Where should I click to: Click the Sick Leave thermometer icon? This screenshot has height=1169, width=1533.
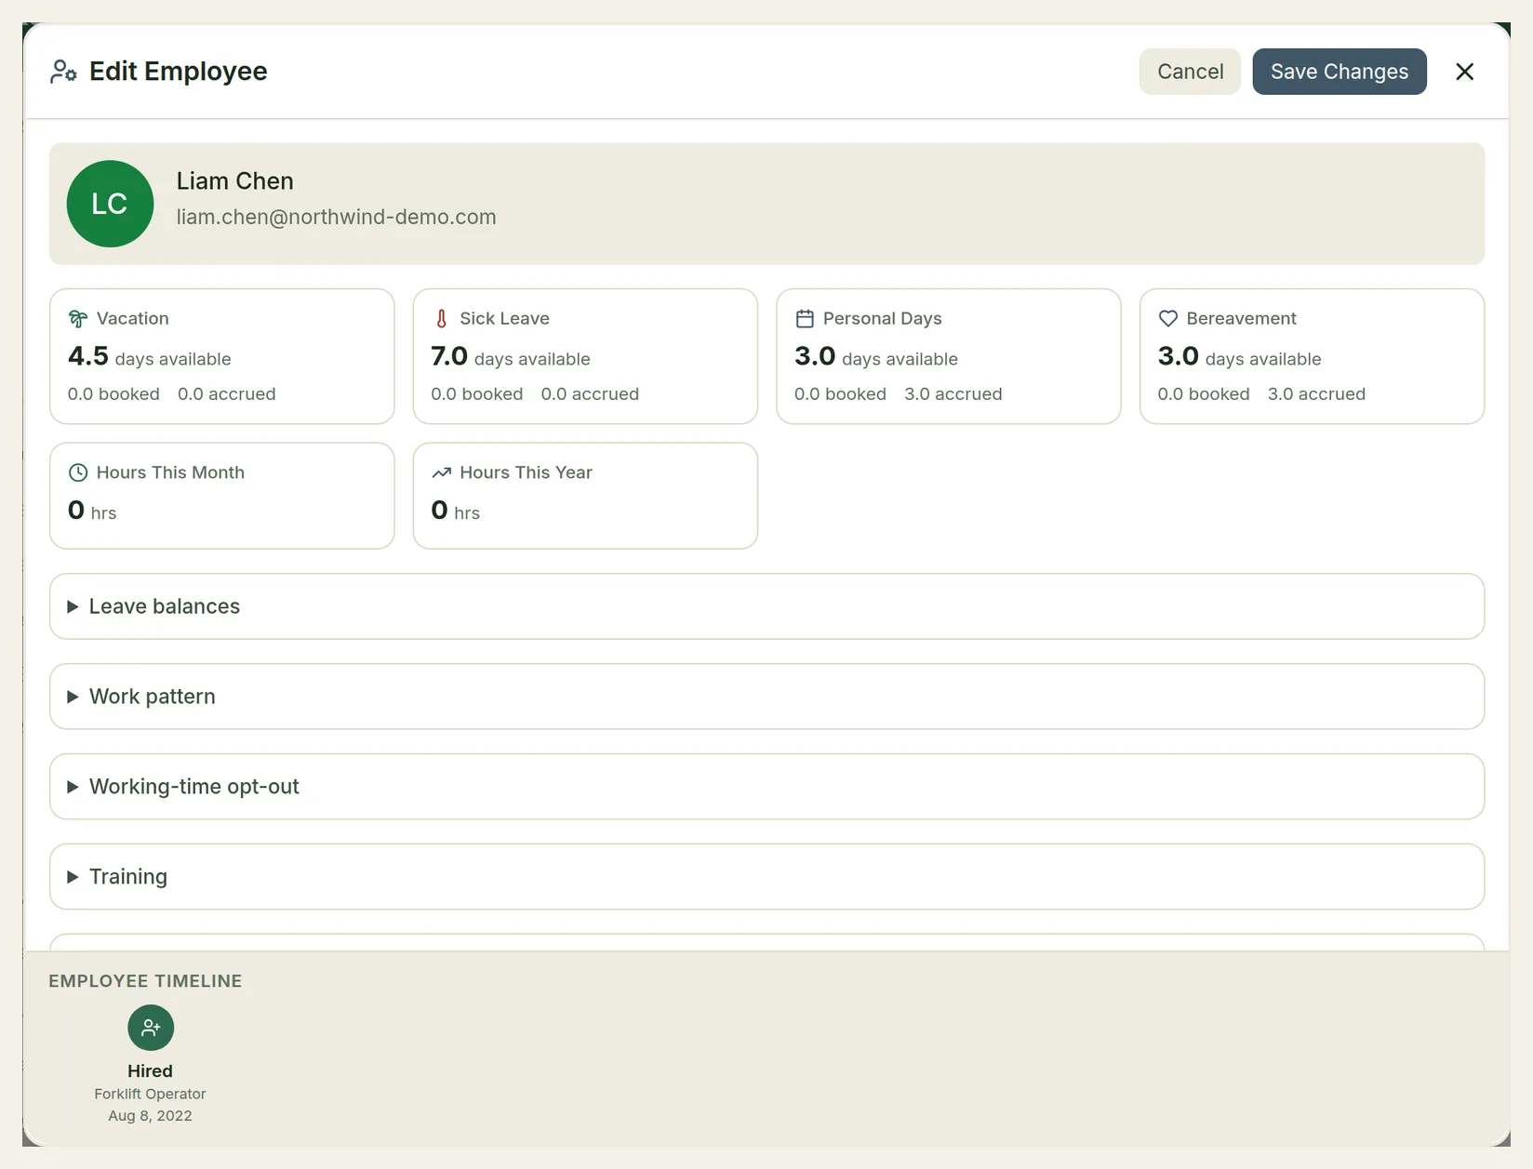442,319
